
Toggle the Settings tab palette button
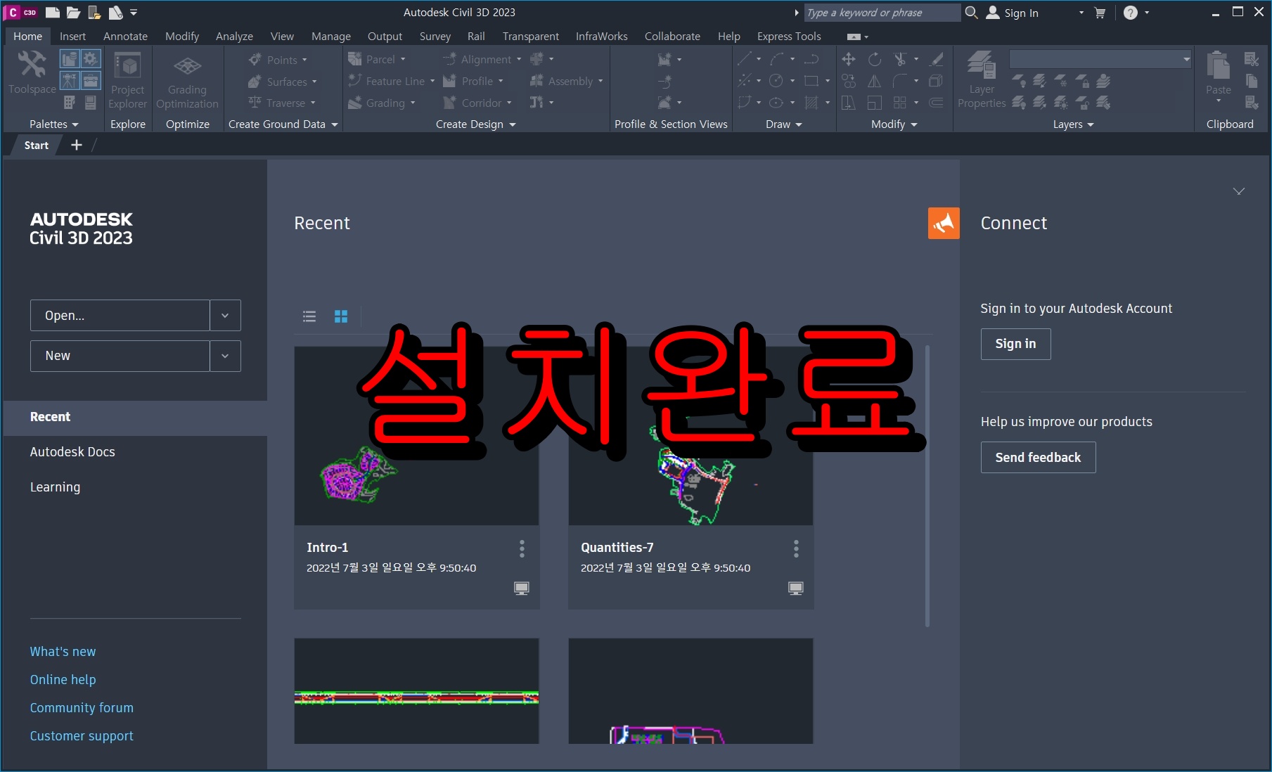(91, 59)
